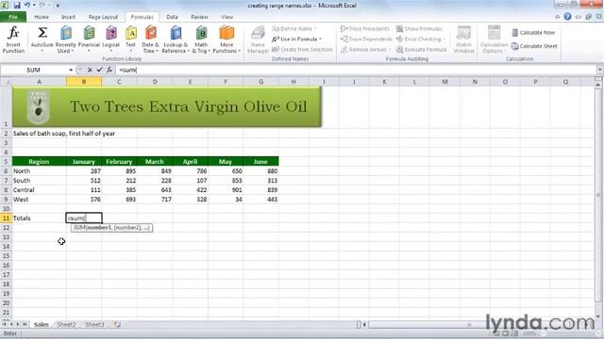Image resolution: width=604 pixels, height=339 pixels.
Task: Go to the last sheet arrow
Action: tap(25, 324)
